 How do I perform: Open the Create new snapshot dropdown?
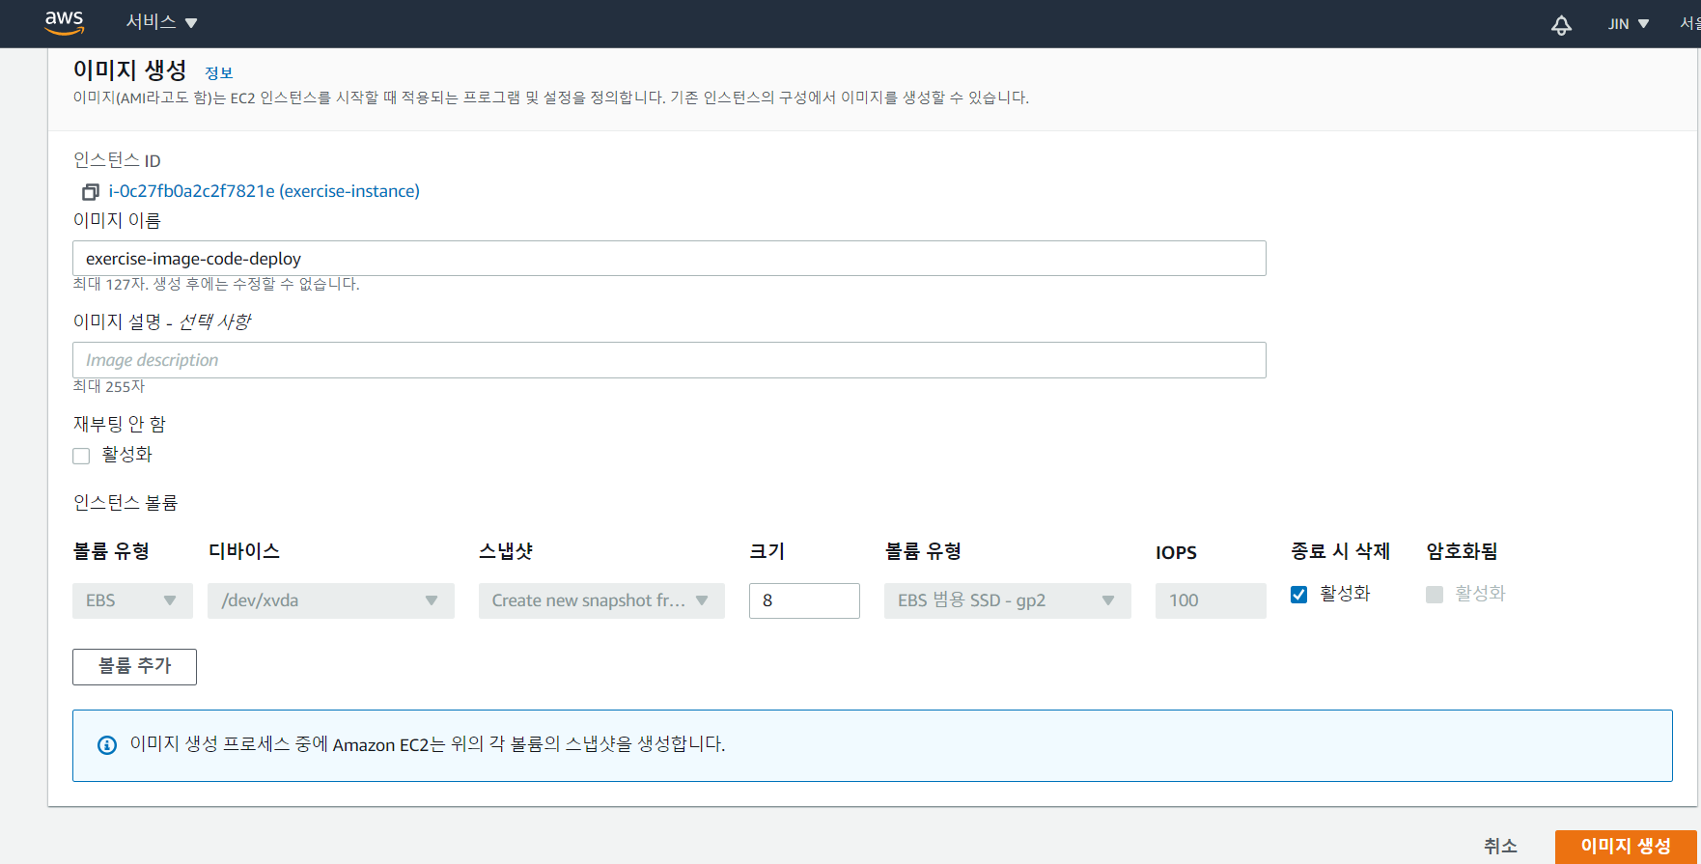(600, 600)
